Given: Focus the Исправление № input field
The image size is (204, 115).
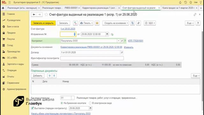Looking at the screenshot, I should click(68, 34).
